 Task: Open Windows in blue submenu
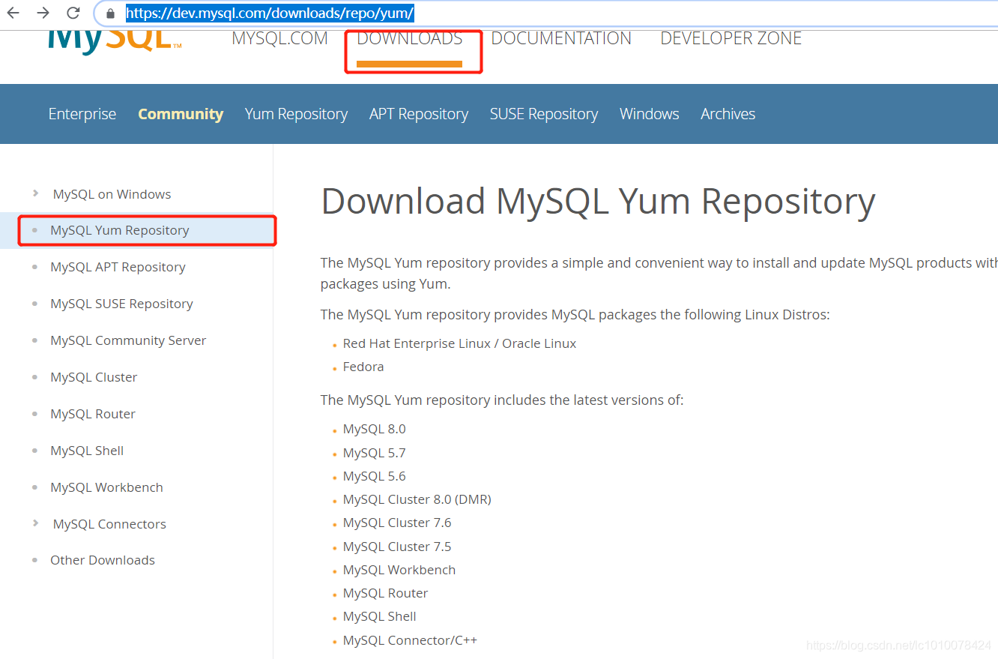[650, 114]
